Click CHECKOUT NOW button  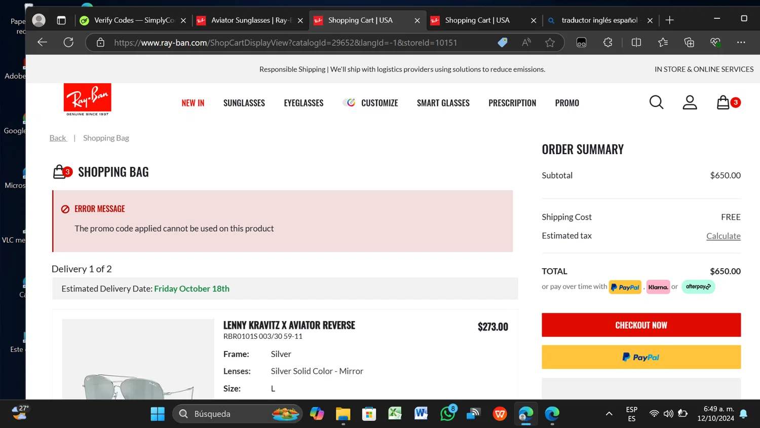point(641,325)
